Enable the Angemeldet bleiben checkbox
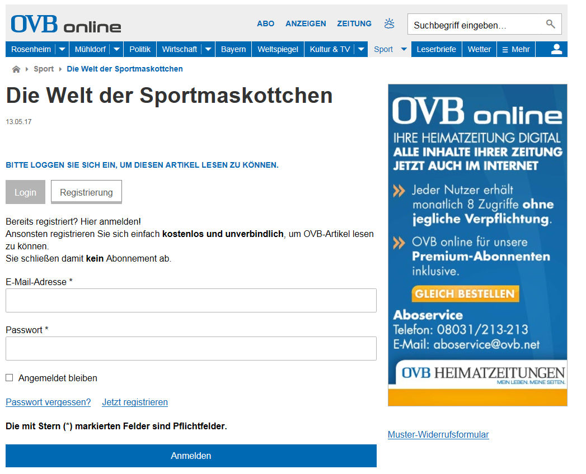The height and width of the screenshot is (474, 586). 9,377
